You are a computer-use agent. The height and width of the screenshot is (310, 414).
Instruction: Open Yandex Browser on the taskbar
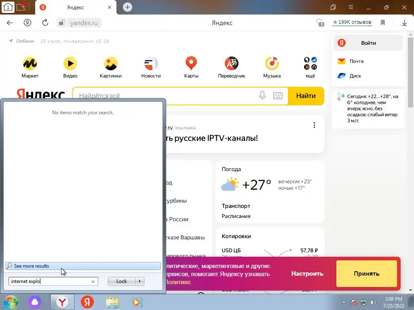pos(62,302)
